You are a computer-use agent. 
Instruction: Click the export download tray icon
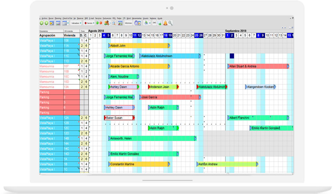[x=146, y=23]
